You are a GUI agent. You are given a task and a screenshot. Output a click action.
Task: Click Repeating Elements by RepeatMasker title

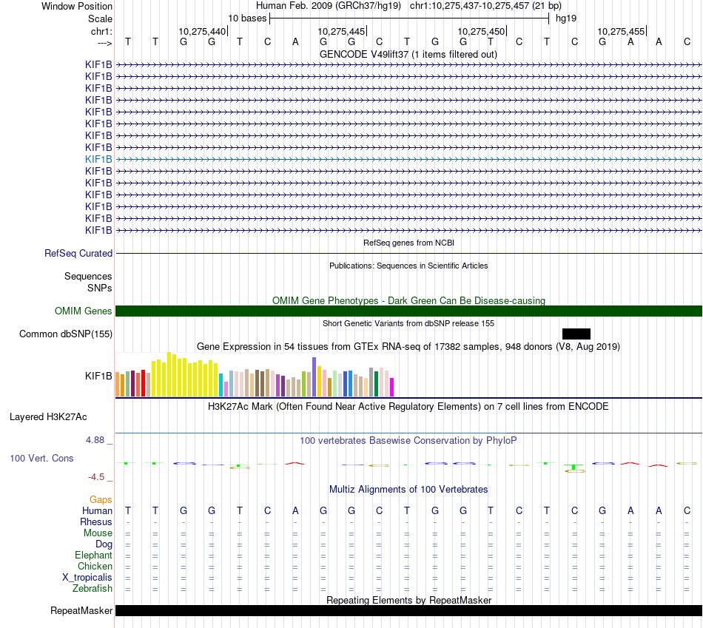pos(408,600)
